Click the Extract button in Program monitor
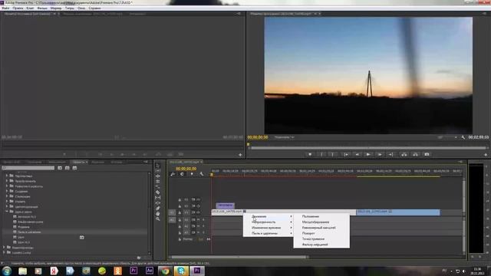Image resolution: width=491 pixels, height=276 pixels. pyautogui.click(x=415, y=154)
